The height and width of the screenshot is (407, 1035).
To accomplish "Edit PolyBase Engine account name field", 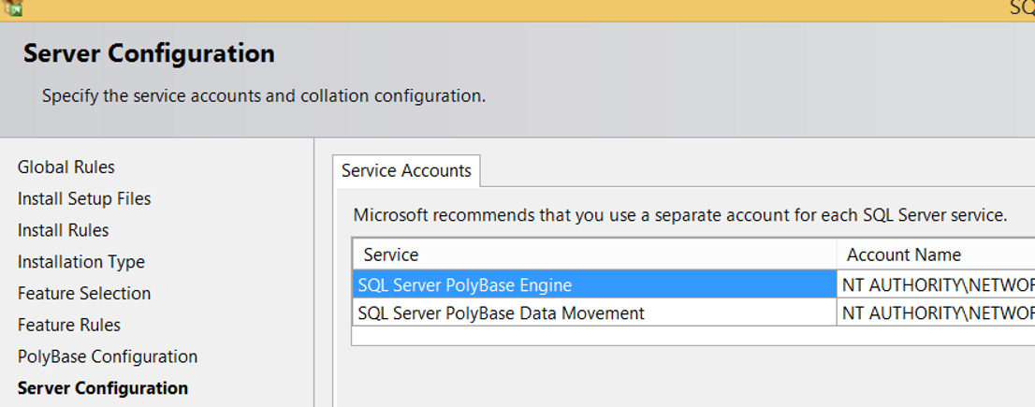I will point(936,285).
